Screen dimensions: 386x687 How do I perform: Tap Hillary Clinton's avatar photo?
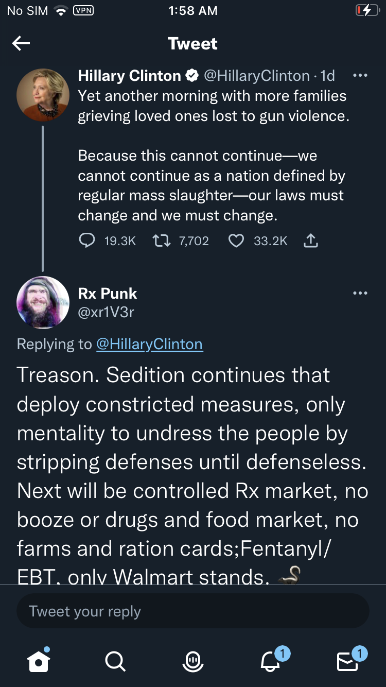point(43,95)
